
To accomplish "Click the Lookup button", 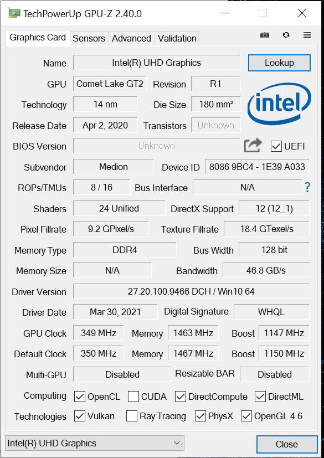I will tap(279, 63).
